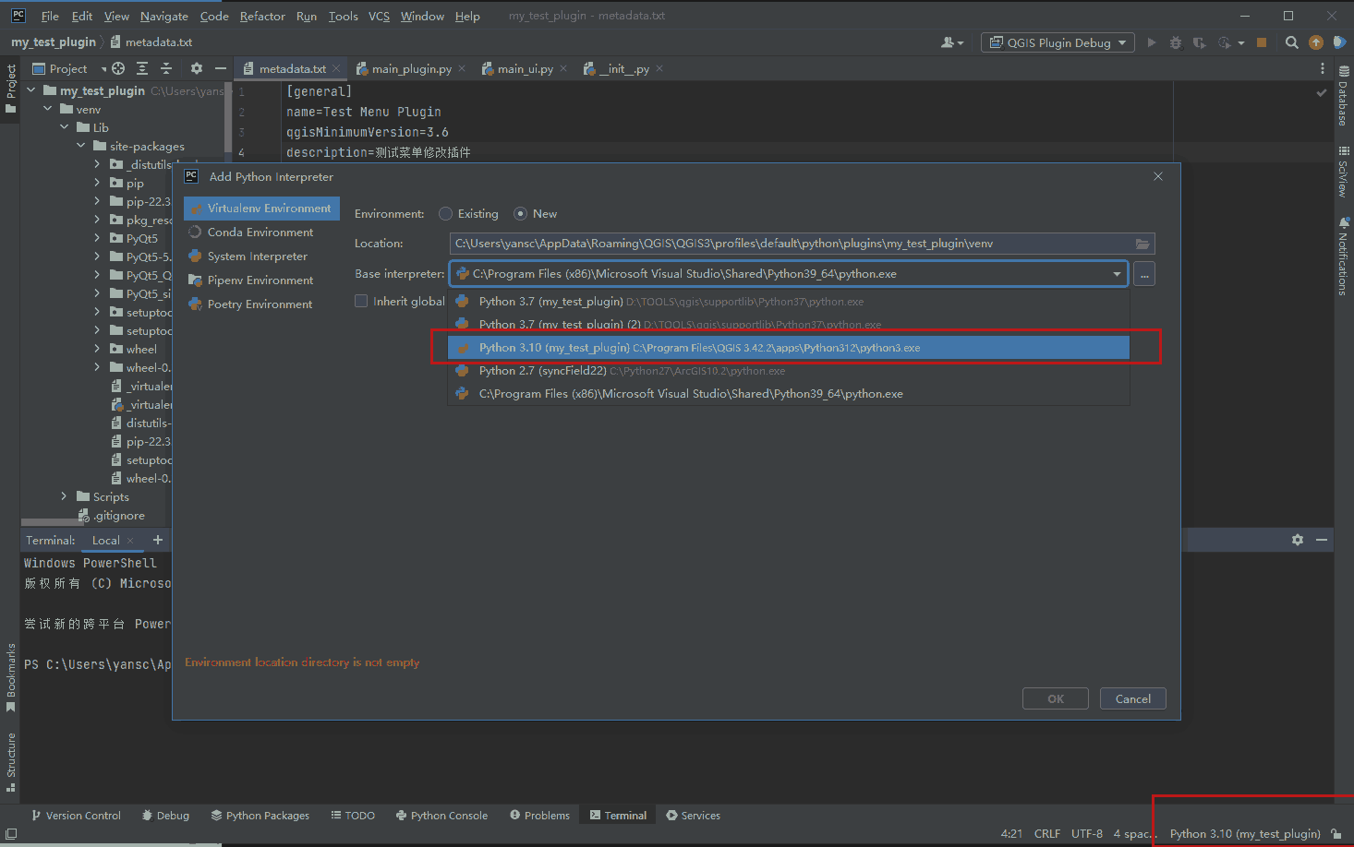Select Pipenv Environment option
Screen dimensions: 1354x847
(x=261, y=280)
